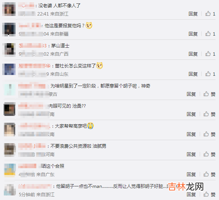Reply to 茅山道士 comment from 广西
219x200 pixels.
pyautogui.click(x=193, y=54)
